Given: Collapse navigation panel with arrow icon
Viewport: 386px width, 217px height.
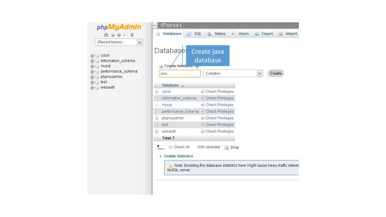Looking at the screenshot, I should (x=155, y=25).
